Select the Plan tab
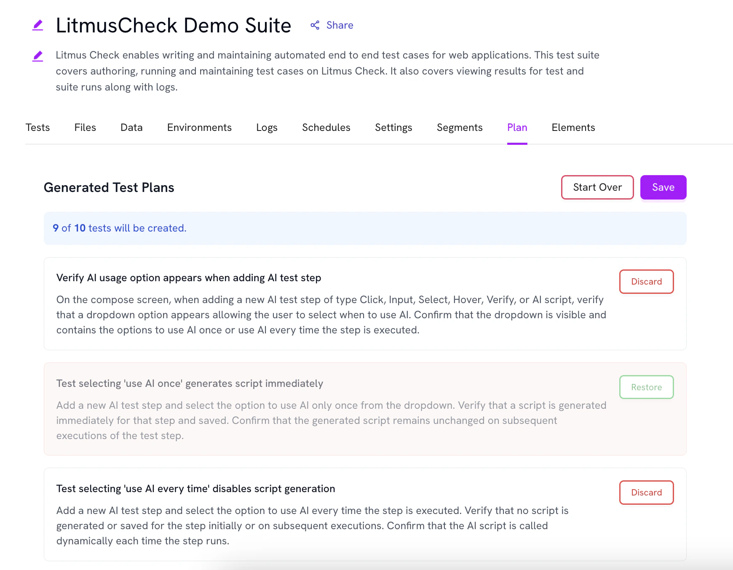This screenshot has height=570, width=733. tap(517, 128)
